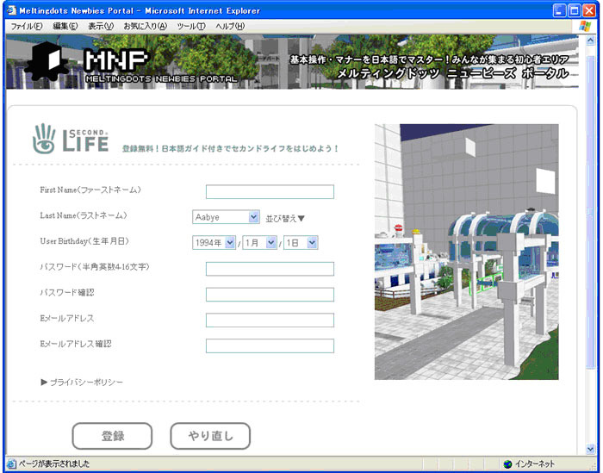Open the birth day dropdown 1日
Viewport: 603px width, 473px height.
tap(301, 243)
